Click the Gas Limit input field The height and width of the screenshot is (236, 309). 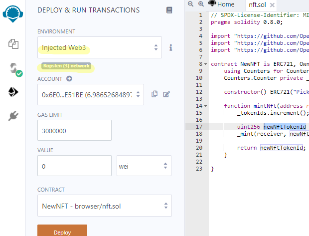[74, 130]
